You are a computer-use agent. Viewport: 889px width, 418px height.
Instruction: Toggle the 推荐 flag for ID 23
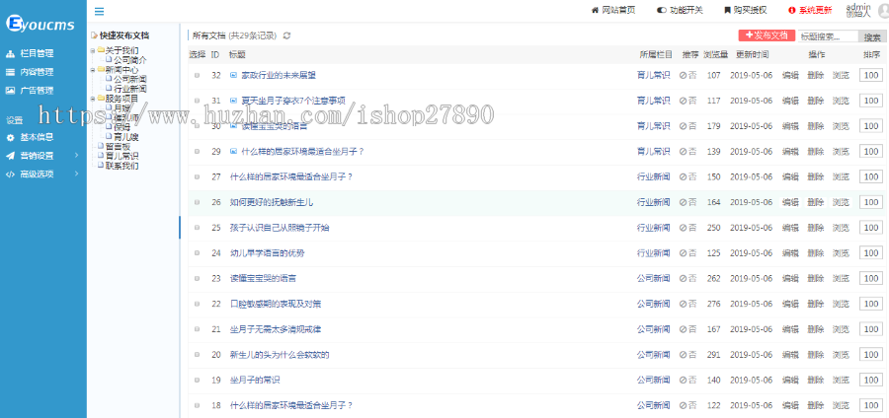coord(688,278)
